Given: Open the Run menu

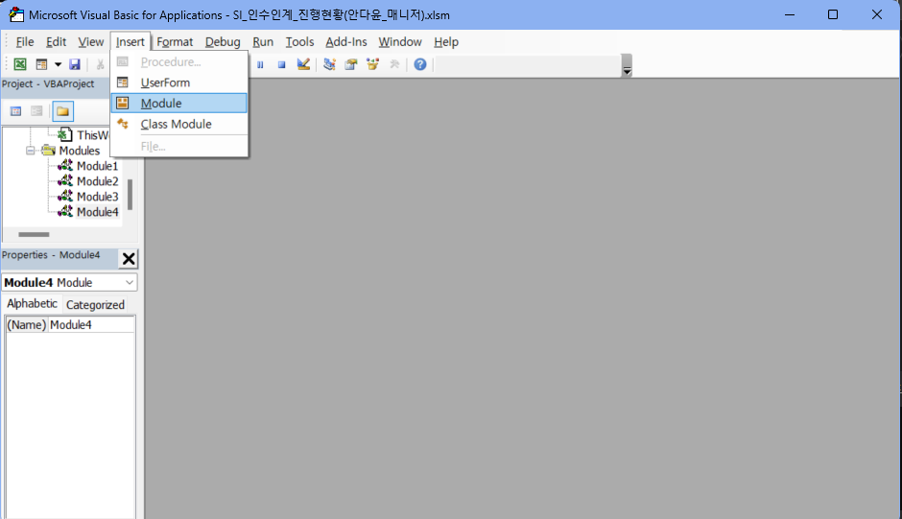Looking at the screenshot, I should click(263, 42).
